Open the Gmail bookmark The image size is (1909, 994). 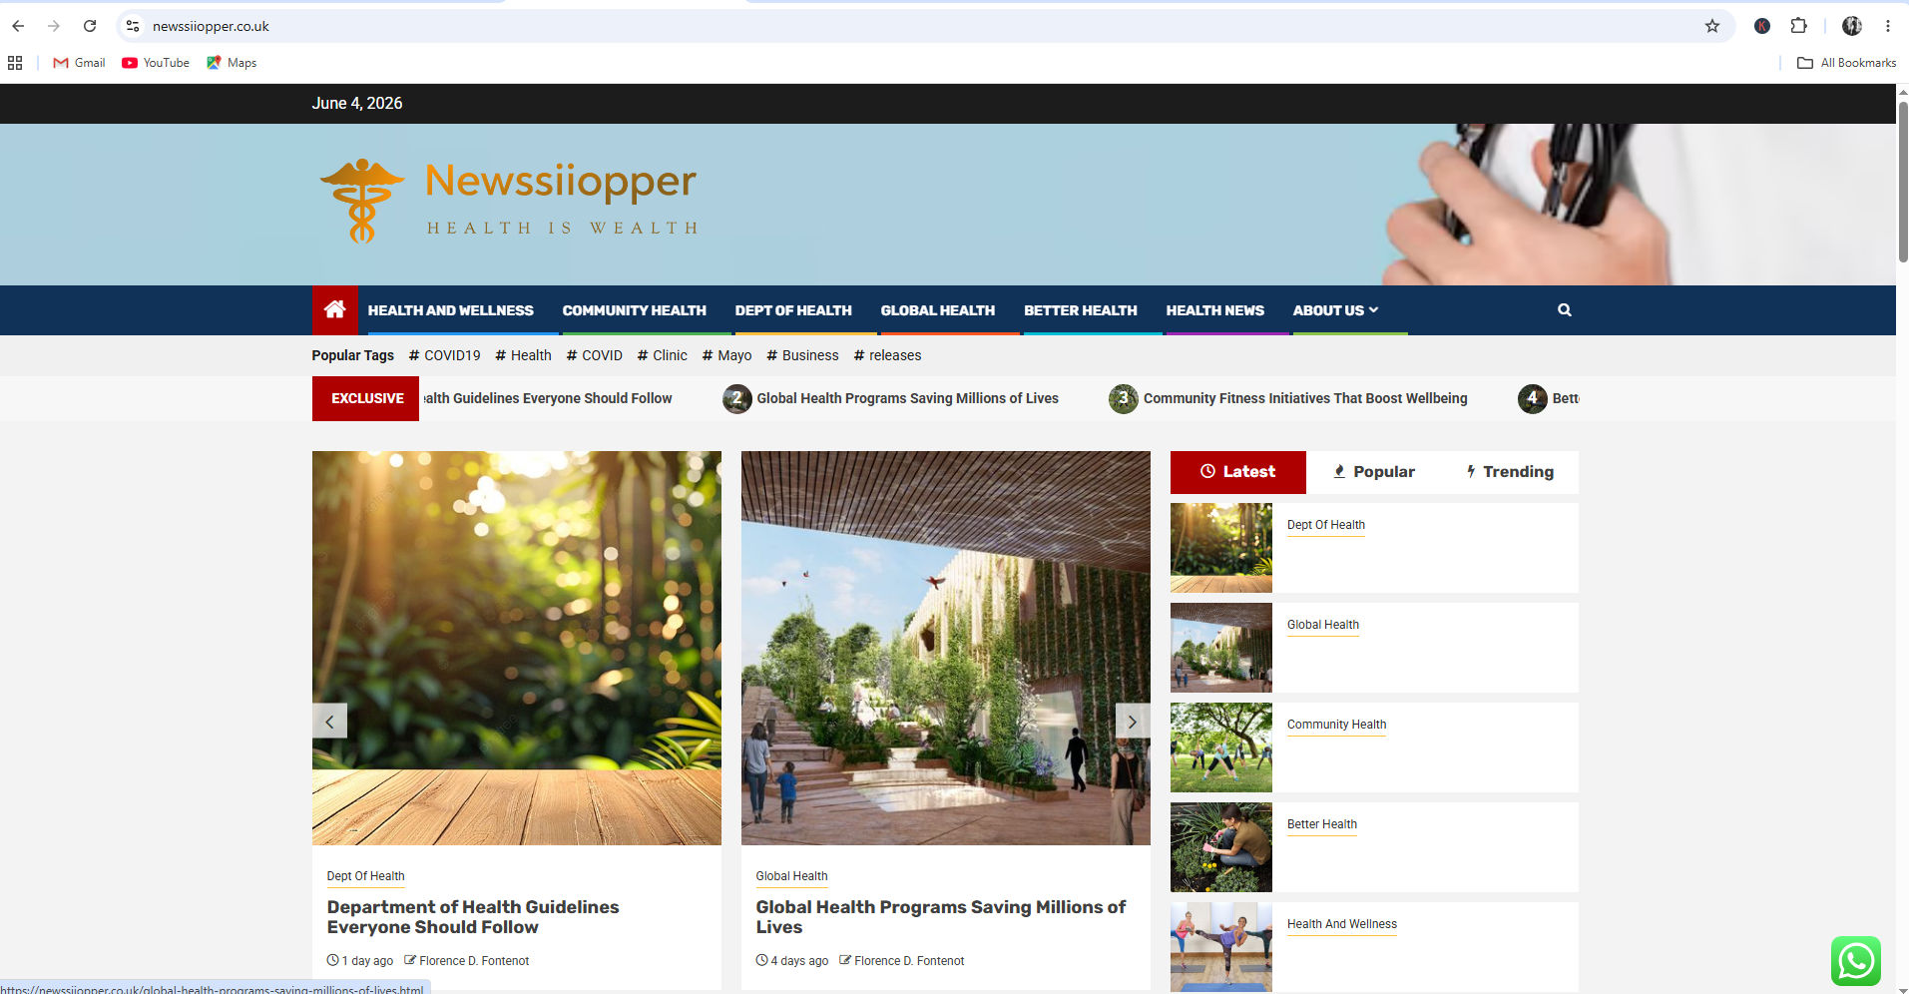79,63
